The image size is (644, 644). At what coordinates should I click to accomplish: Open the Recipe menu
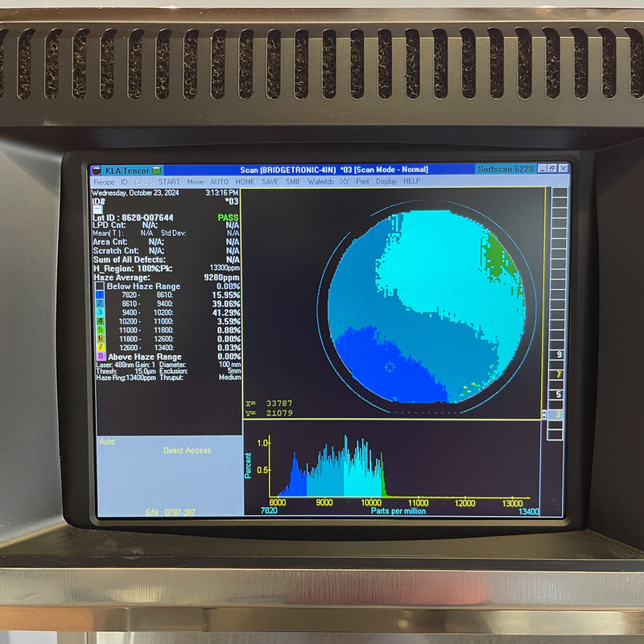pos(104,182)
